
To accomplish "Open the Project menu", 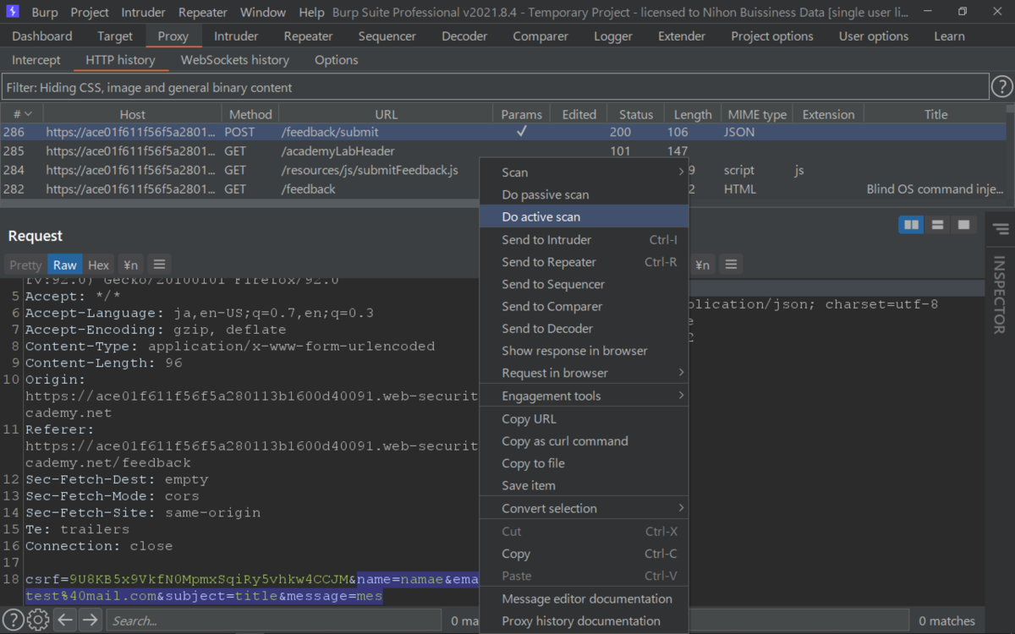I will click(x=90, y=13).
